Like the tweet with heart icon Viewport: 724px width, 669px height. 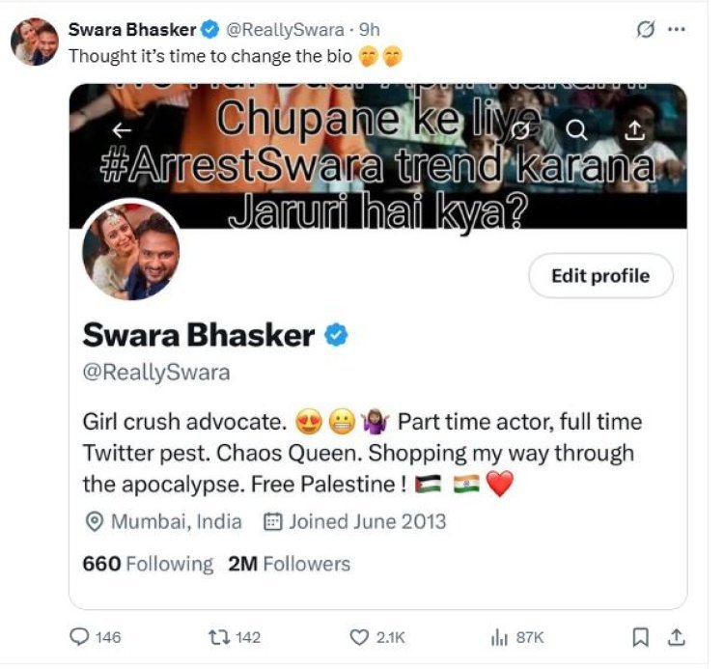[x=359, y=637]
